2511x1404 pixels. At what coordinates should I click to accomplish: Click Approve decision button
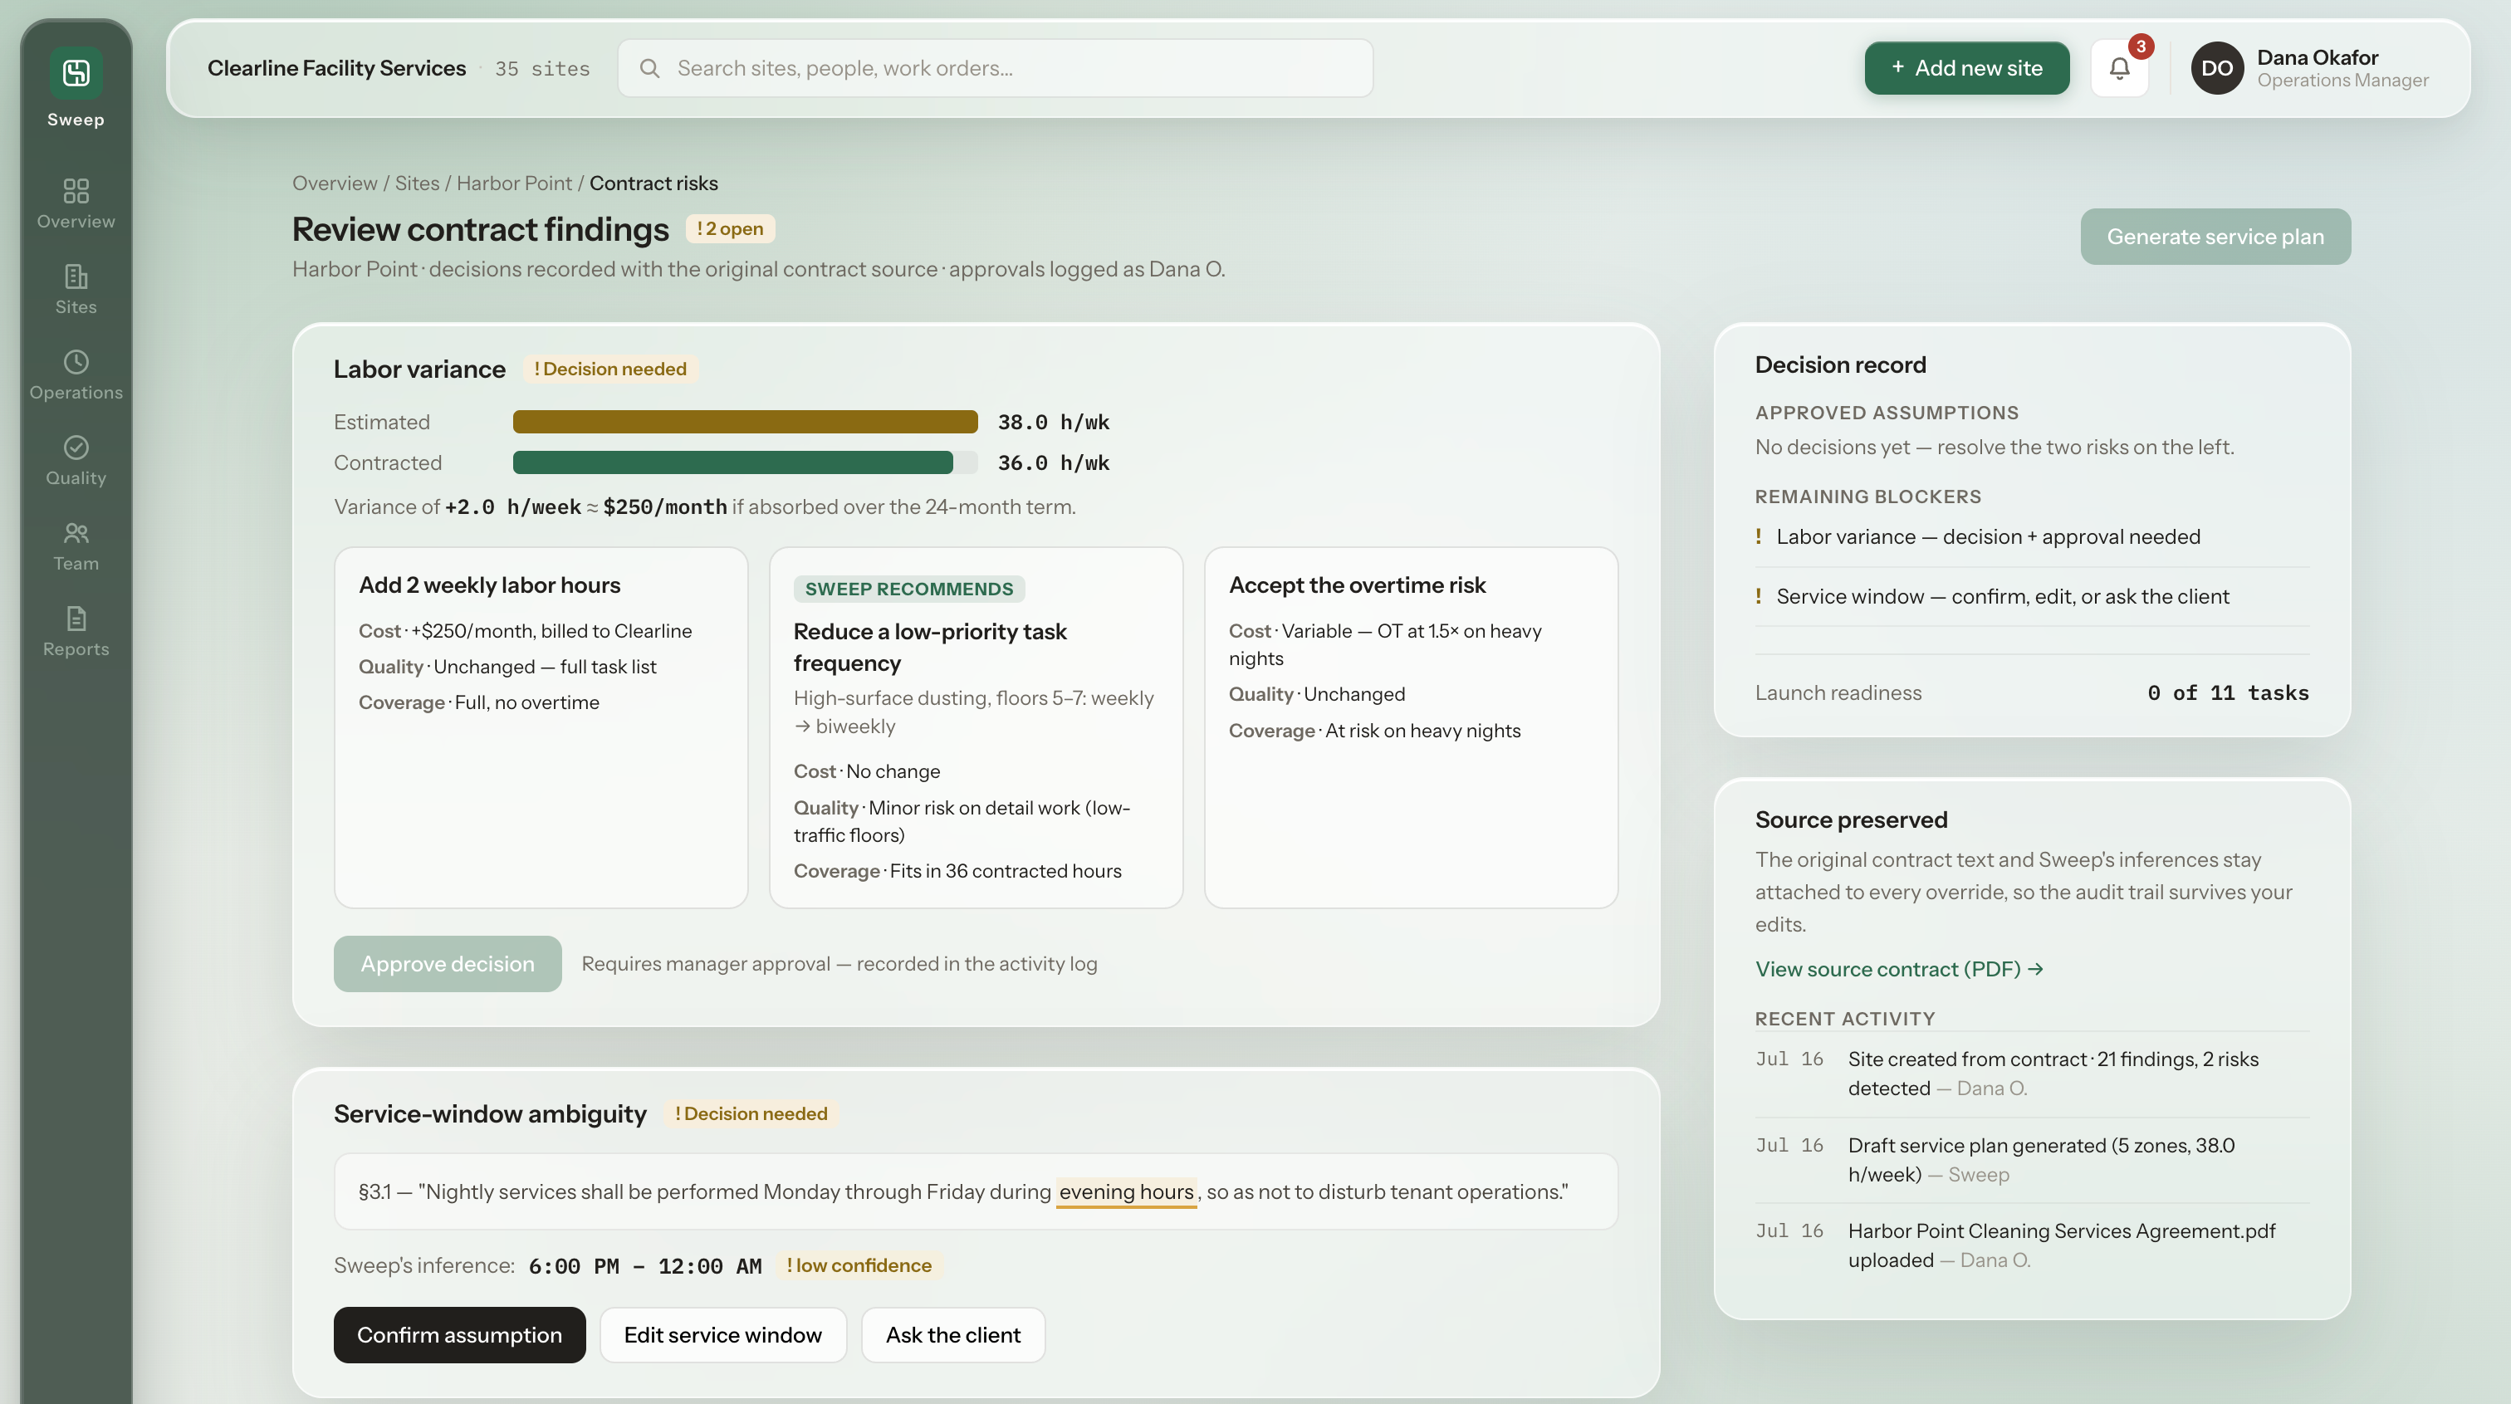[448, 963]
